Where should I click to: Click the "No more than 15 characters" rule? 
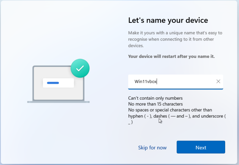pyautogui.click(x=155, y=104)
